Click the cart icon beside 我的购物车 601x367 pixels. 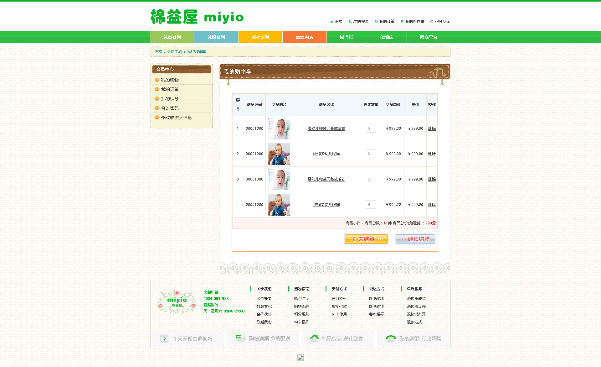tap(402, 22)
